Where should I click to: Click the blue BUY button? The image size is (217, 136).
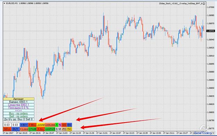pos(16,129)
